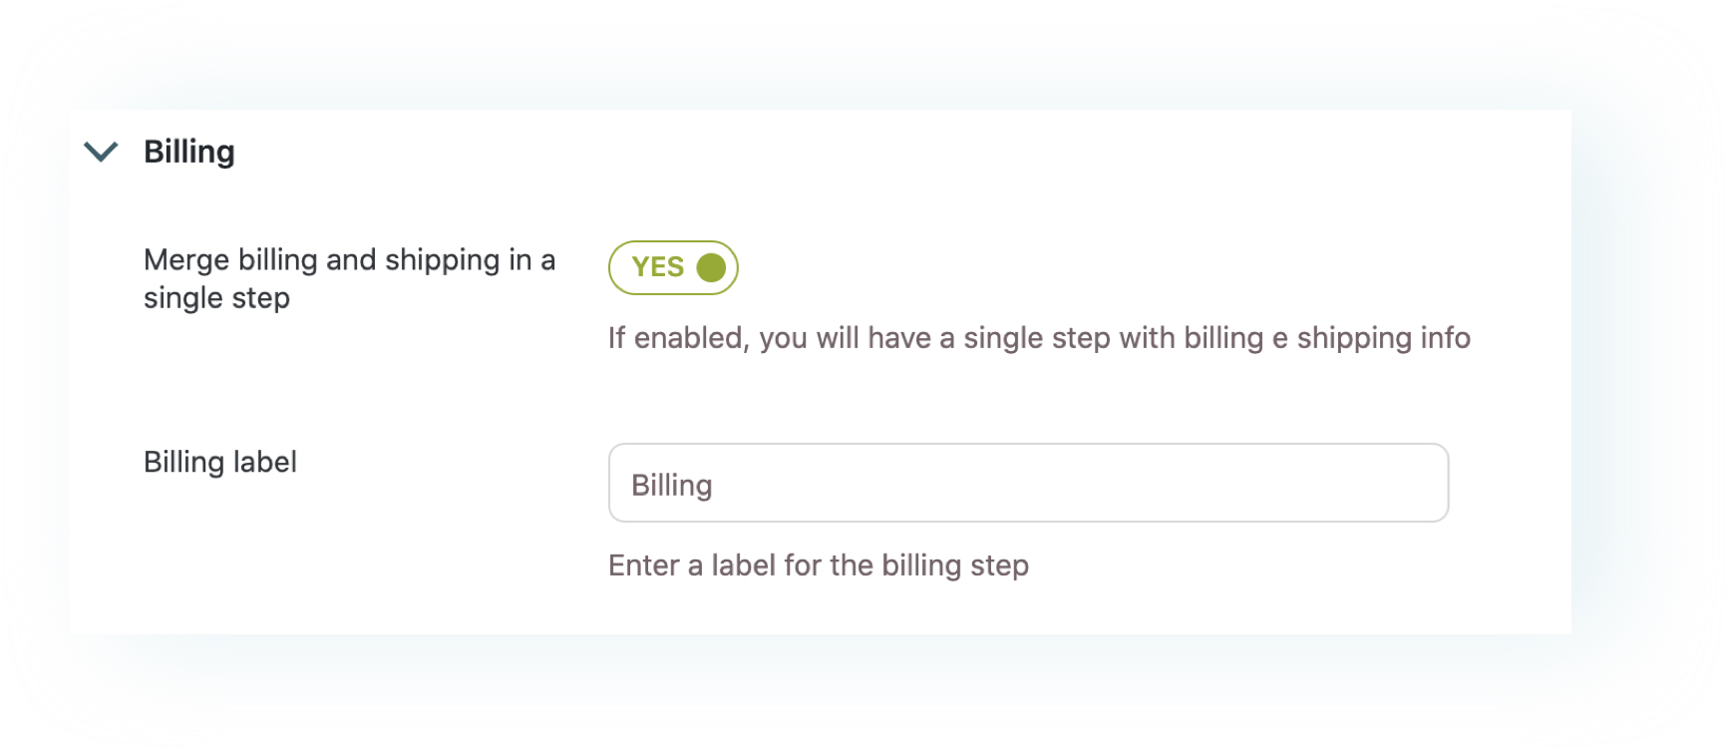Click the 'Billing label' field name
Image resolution: width=1729 pixels, height=752 pixels.
click(220, 462)
